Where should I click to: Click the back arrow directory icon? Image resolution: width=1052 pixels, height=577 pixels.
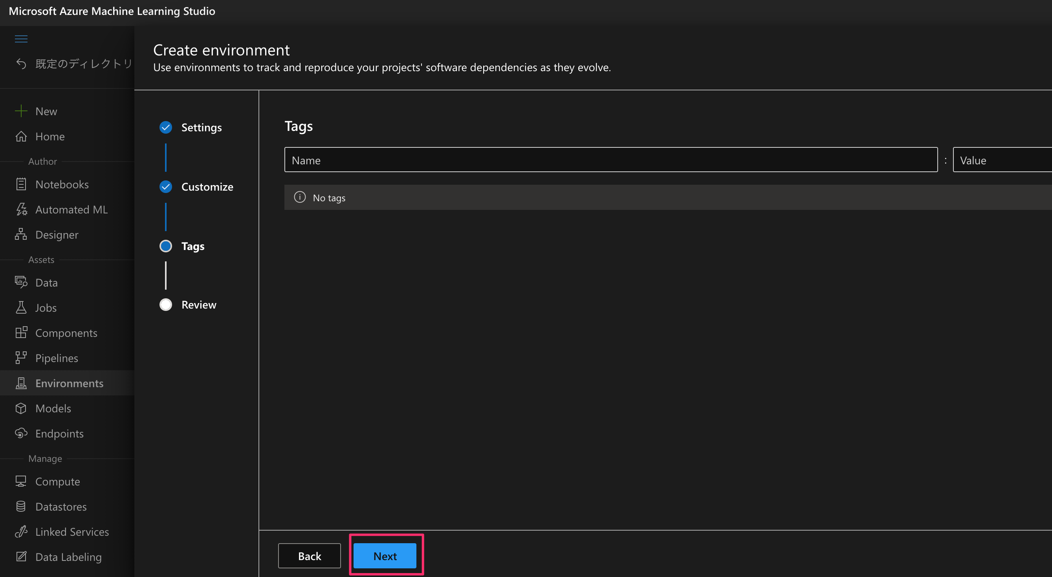[21, 64]
